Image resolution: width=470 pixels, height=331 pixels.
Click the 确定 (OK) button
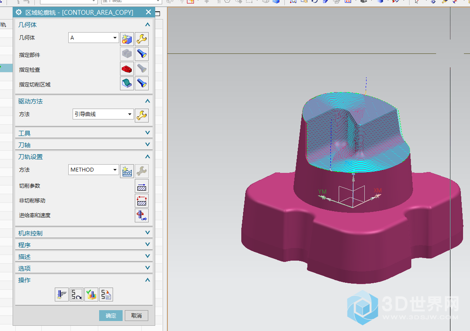tap(111, 316)
